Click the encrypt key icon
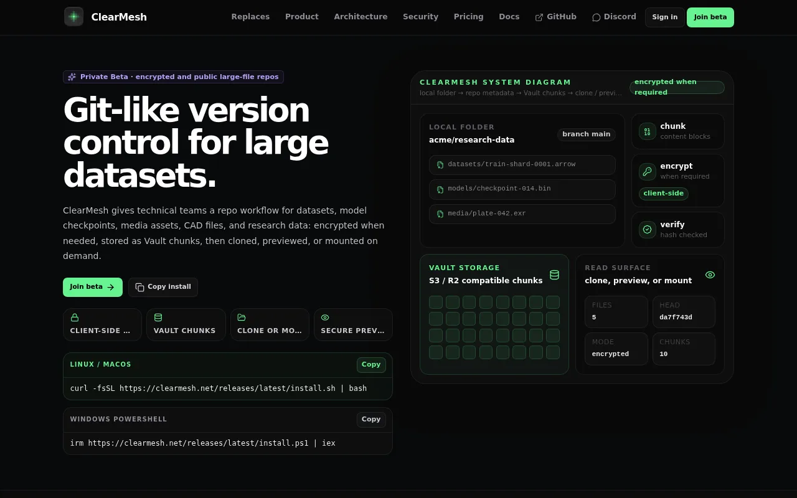797x498 pixels. coord(648,171)
